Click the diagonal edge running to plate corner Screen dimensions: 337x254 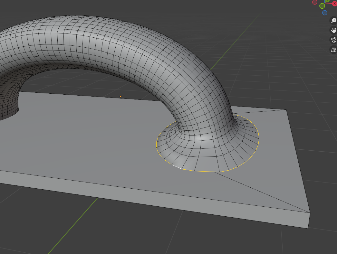pyautogui.click(x=264, y=193)
